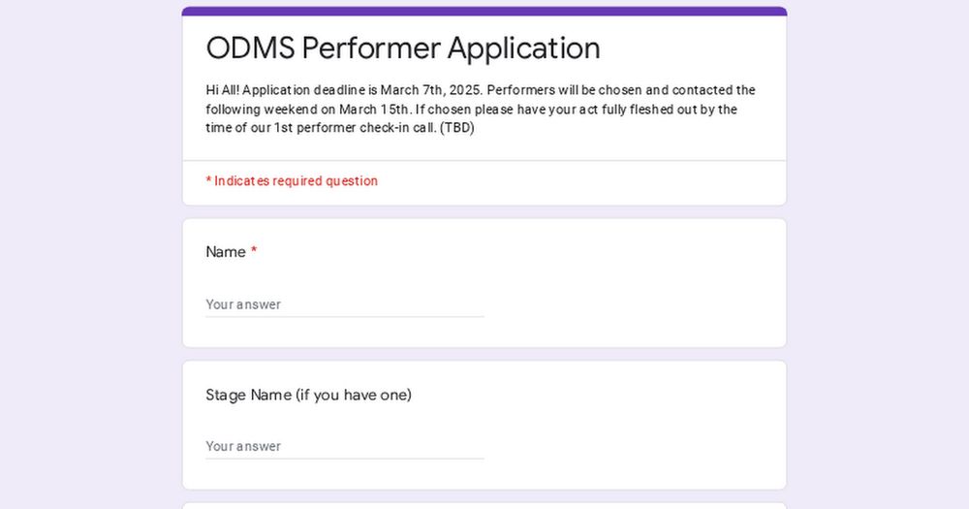Click the red asterisk next to Name

(254, 251)
